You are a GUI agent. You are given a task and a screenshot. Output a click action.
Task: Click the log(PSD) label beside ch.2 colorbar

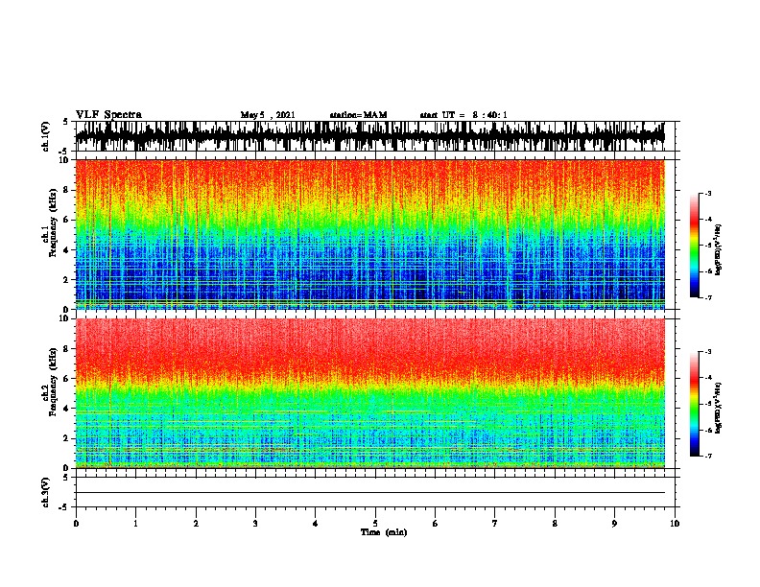719,408
